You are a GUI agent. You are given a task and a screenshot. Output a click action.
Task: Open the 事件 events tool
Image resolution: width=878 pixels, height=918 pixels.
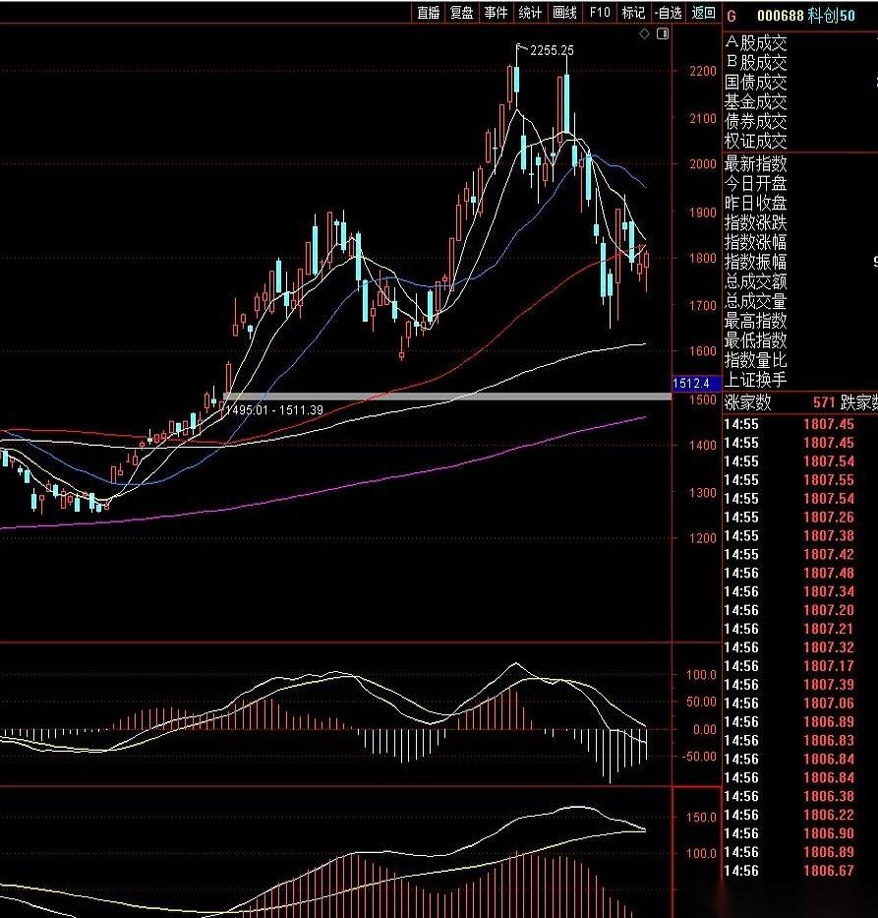(496, 12)
